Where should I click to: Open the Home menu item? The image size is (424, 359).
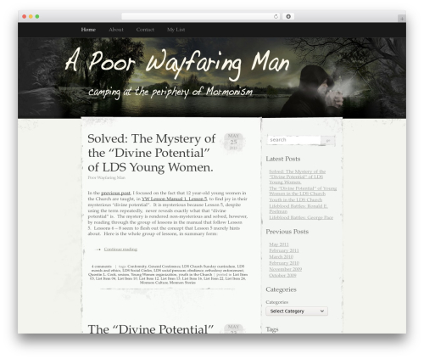[88, 30]
